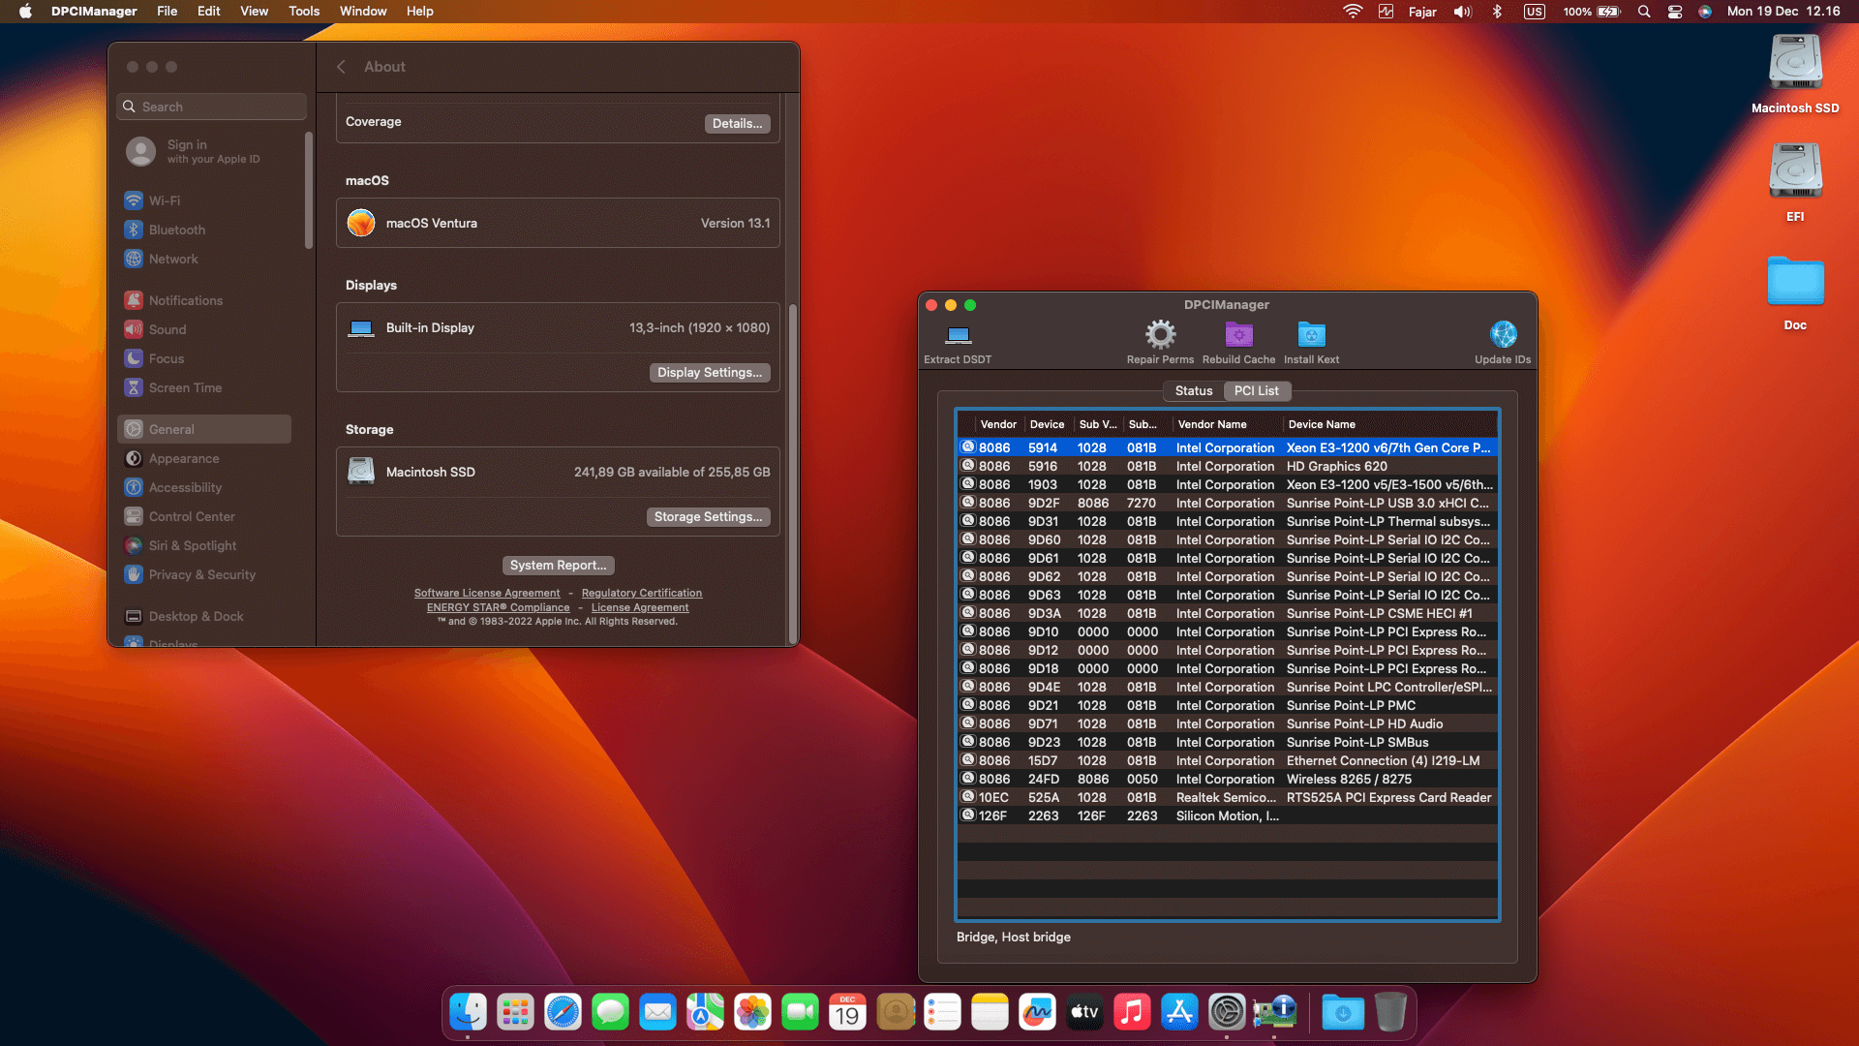Click the Install Kext icon
The image size is (1859, 1046).
coord(1311,337)
